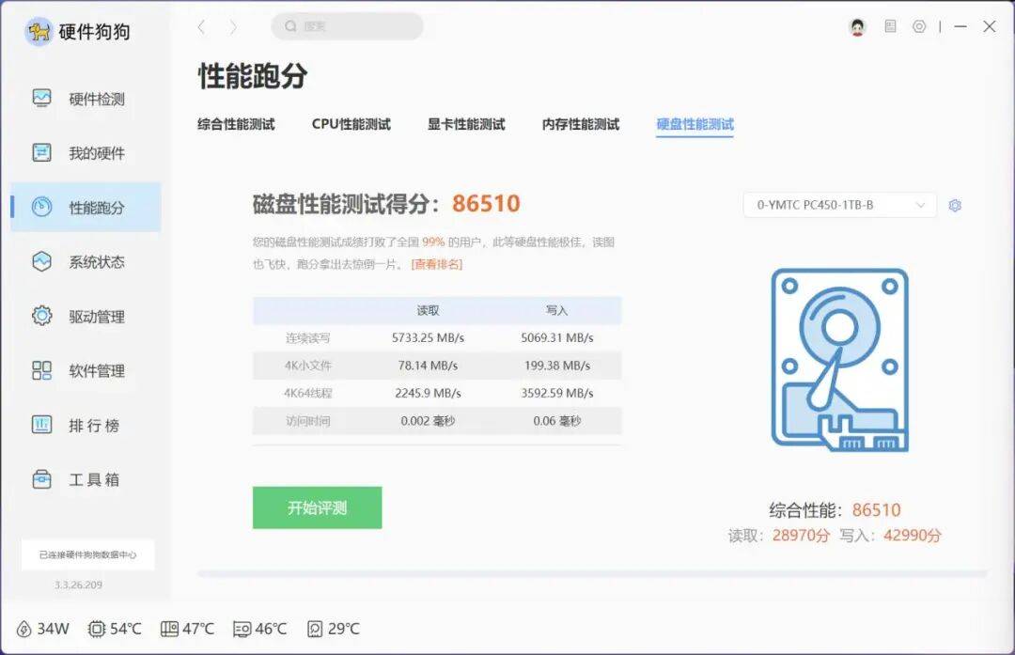Focus the search input field
1015x655 pixels.
[x=347, y=26]
